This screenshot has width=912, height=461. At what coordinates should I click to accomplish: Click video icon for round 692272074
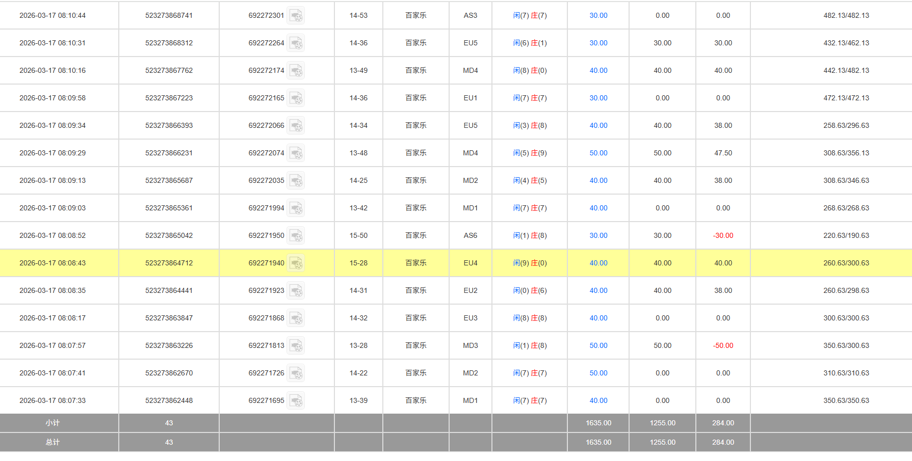tap(296, 153)
